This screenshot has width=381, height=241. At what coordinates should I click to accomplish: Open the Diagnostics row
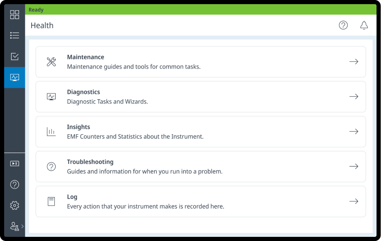click(x=200, y=96)
